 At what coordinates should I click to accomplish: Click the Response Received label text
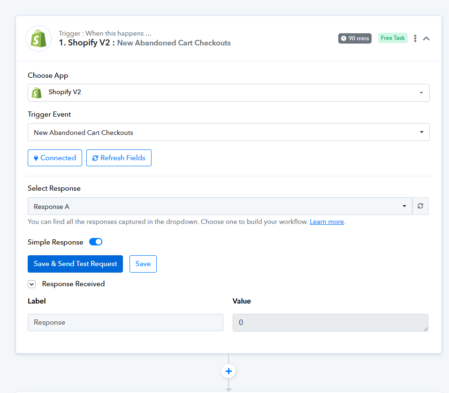pyautogui.click(x=73, y=284)
